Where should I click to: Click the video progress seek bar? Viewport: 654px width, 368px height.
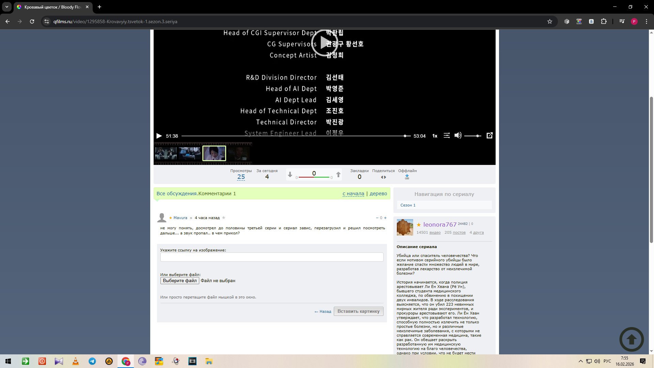293,136
